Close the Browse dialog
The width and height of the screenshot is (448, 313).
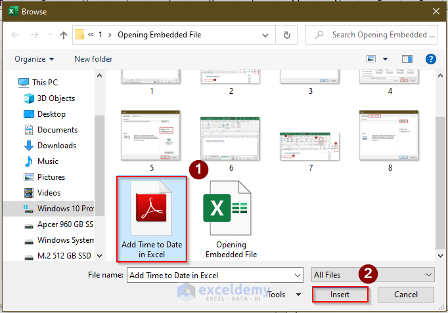(x=436, y=11)
